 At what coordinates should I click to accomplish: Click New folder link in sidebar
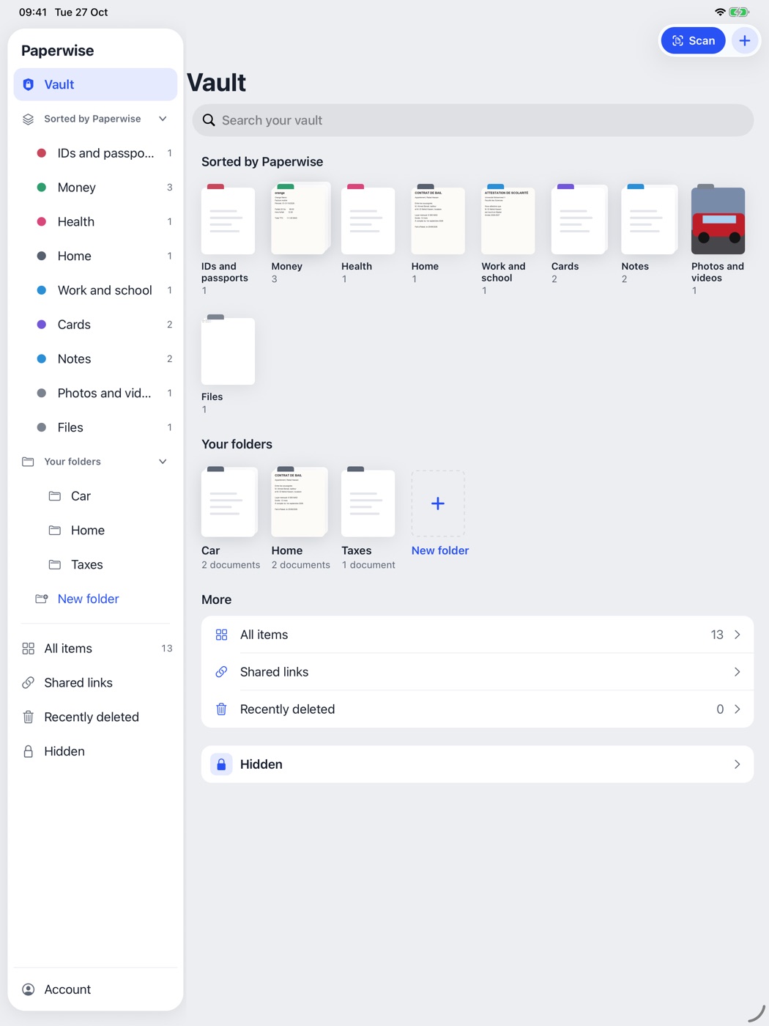[88, 599]
